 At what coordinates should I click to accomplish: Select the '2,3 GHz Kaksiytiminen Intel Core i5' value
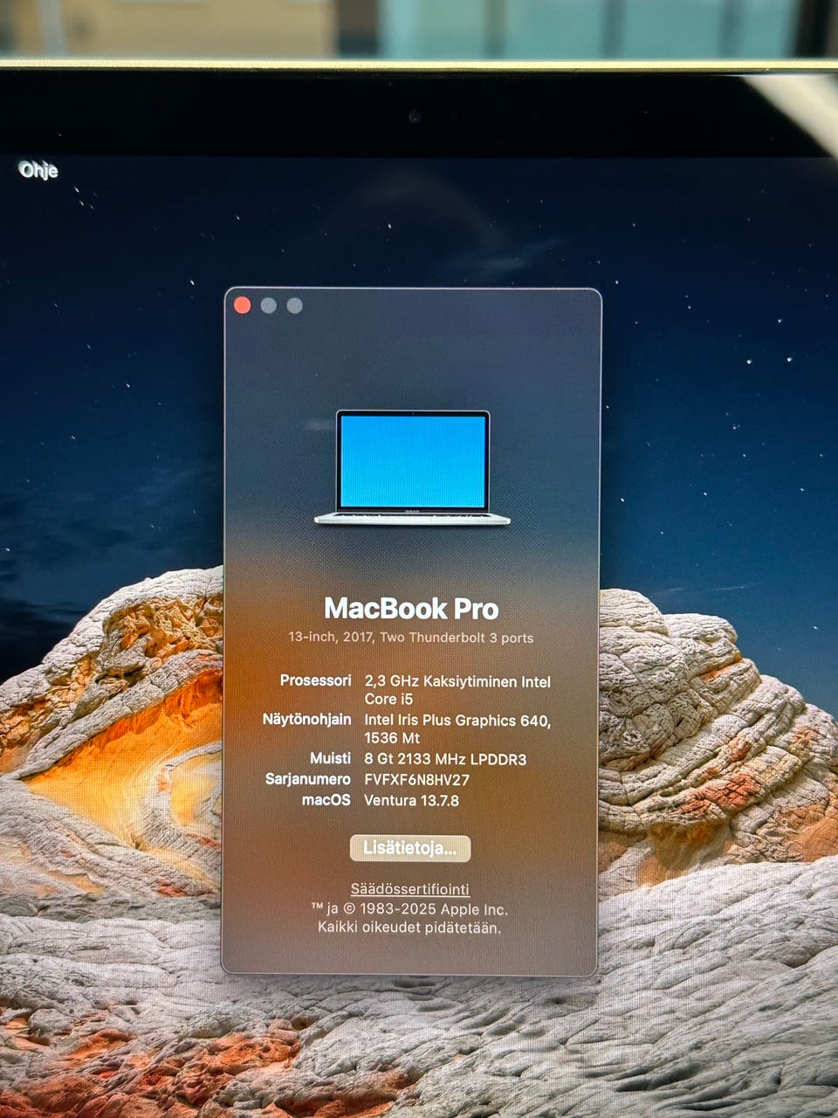(457, 690)
